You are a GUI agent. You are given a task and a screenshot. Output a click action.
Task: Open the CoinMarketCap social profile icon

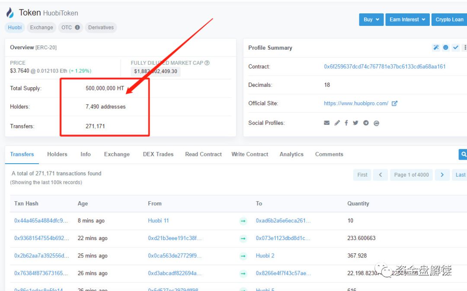(x=377, y=123)
